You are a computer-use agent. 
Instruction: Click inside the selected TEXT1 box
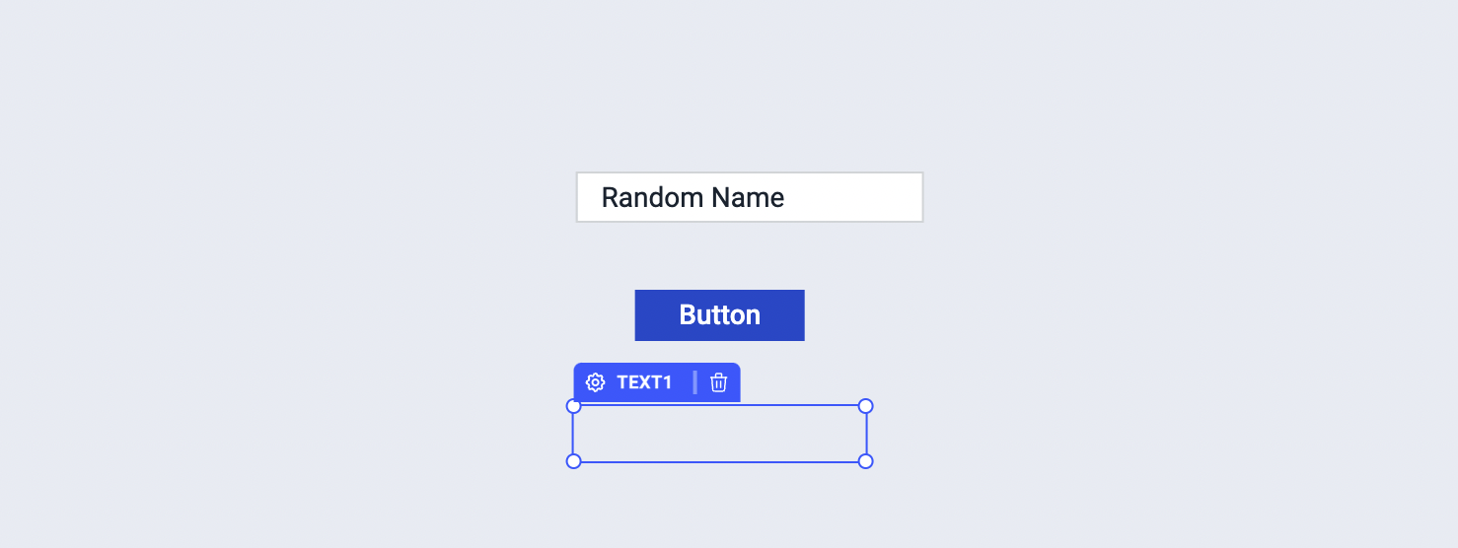[x=719, y=434]
